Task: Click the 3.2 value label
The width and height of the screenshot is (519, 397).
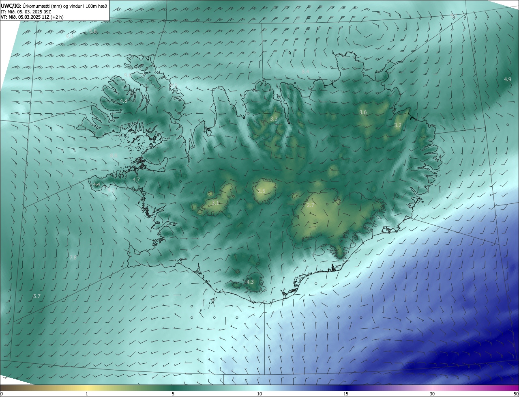Action: [398, 125]
